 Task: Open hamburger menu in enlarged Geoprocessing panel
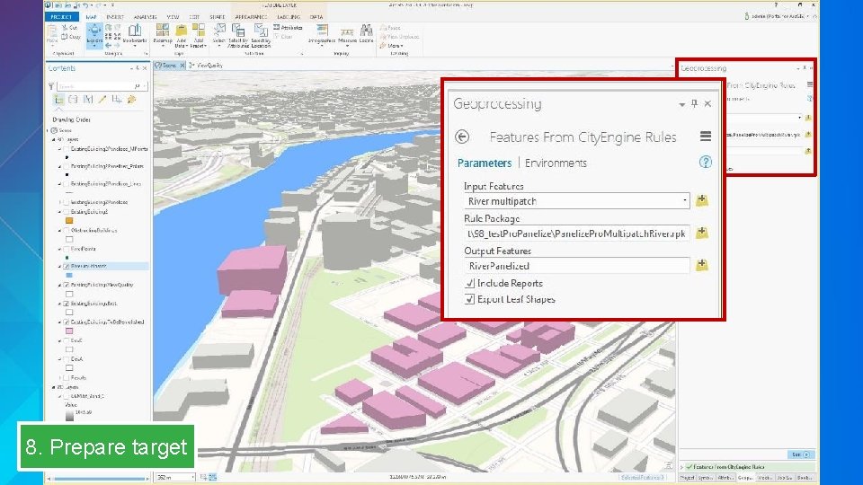(705, 136)
